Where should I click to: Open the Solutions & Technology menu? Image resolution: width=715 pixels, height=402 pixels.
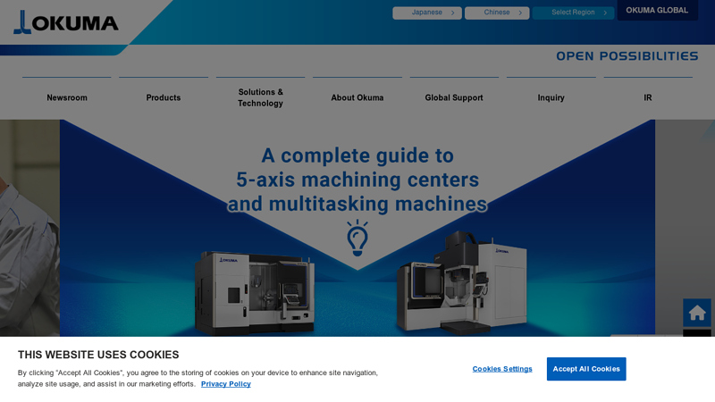coord(260,97)
